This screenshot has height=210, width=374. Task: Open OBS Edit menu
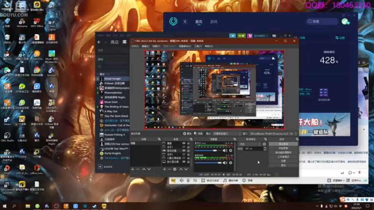click(145, 46)
